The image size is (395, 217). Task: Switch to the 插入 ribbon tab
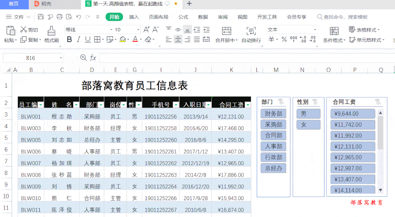[x=134, y=16]
